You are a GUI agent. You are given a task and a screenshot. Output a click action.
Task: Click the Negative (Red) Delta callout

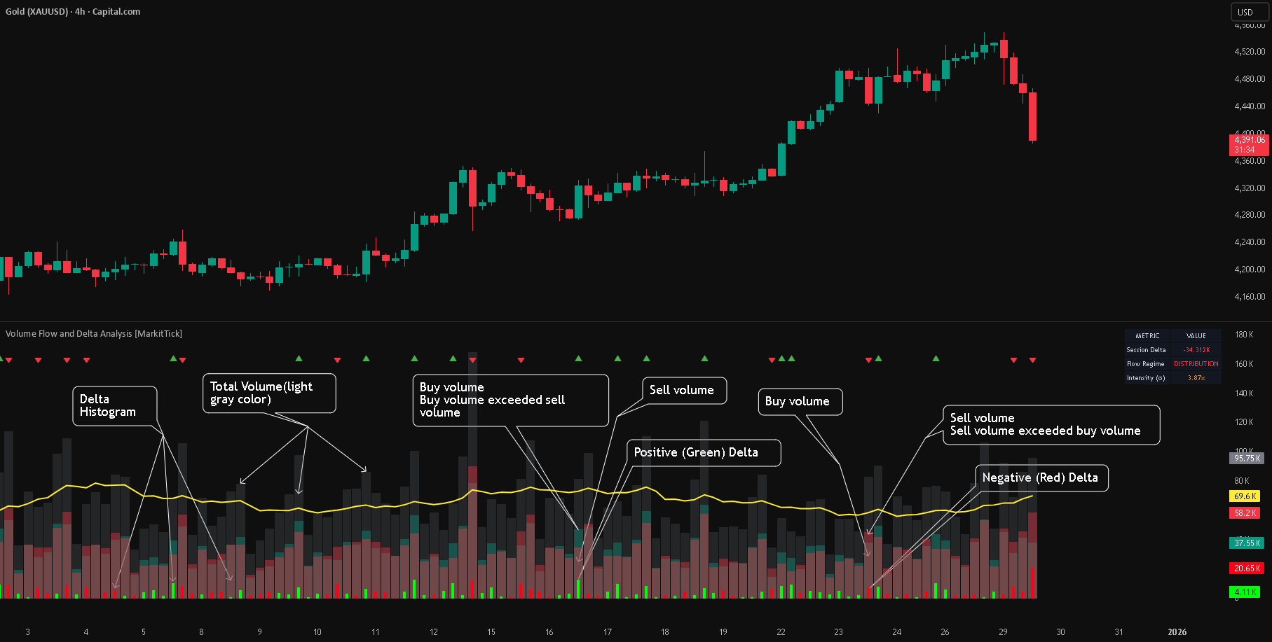tap(1041, 478)
